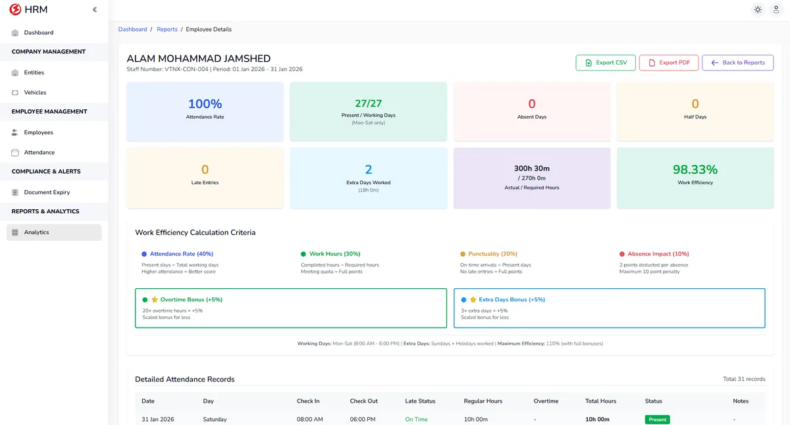
Task: Click the Dashboard breadcrumb link
Action: point(132,30)
